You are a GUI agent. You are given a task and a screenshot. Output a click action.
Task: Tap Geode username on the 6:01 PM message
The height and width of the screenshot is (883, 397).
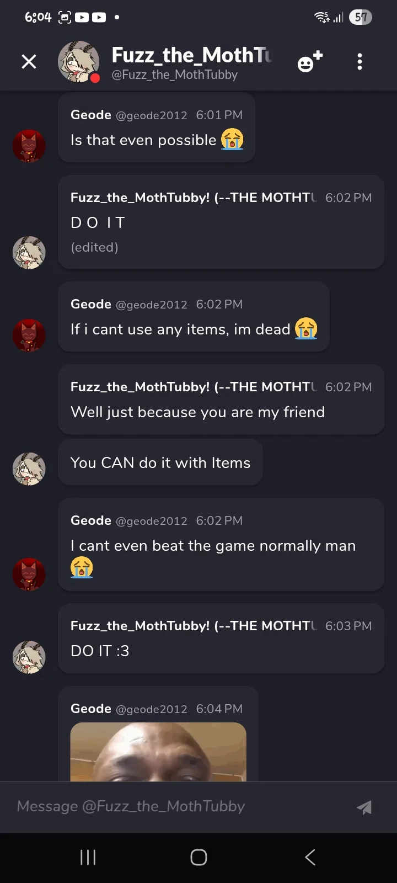point(91,115)
